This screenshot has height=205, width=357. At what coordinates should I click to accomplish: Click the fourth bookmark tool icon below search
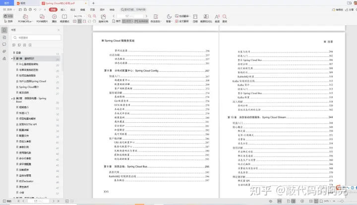[x=30, y=45]
